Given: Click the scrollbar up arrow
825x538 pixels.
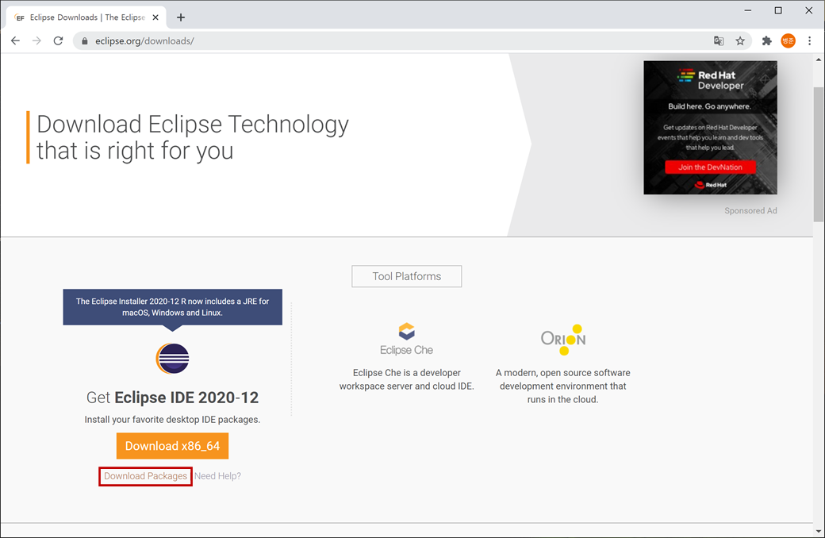Looking at the screenshot, I should click(818, 60).
